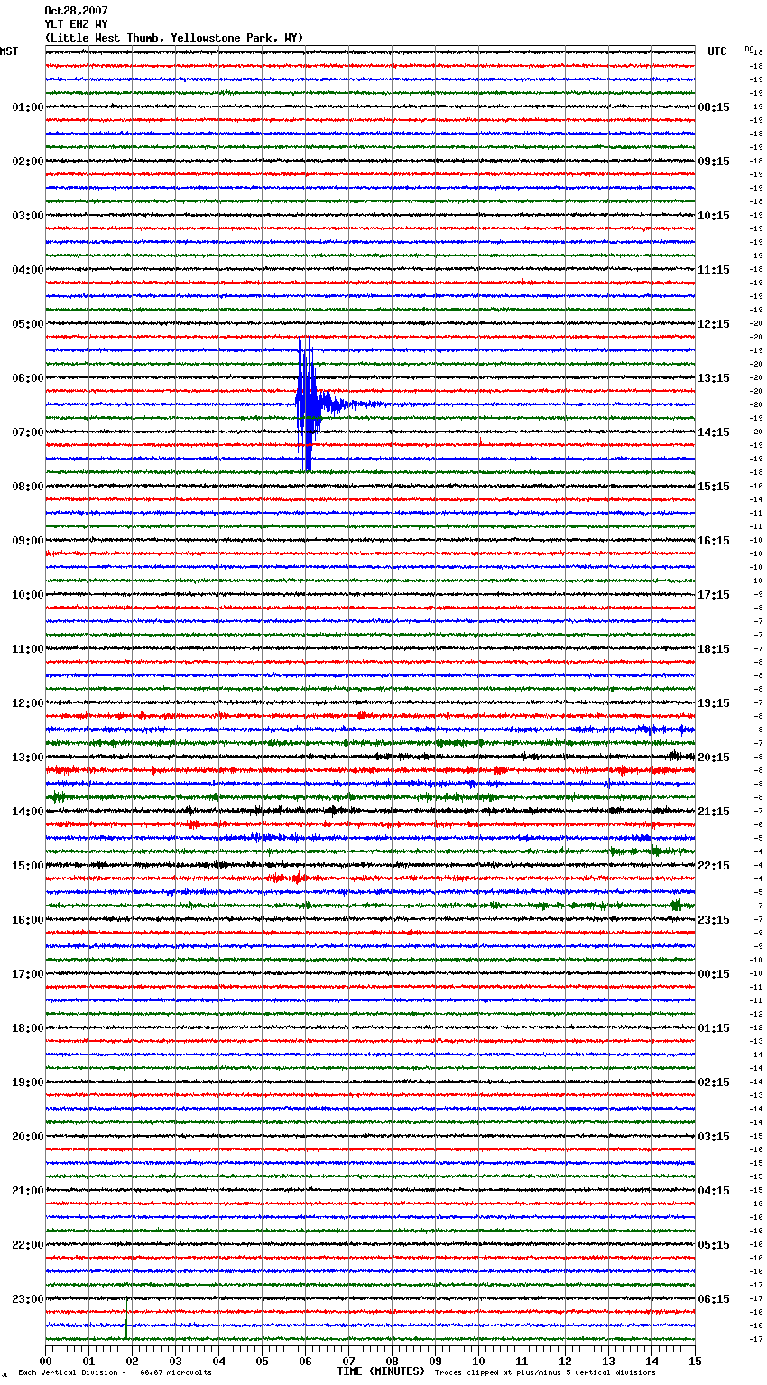This screenshot has width=767, height=1385.
Task: Select the 06:00 MST hour label
Action: [27, 378]
